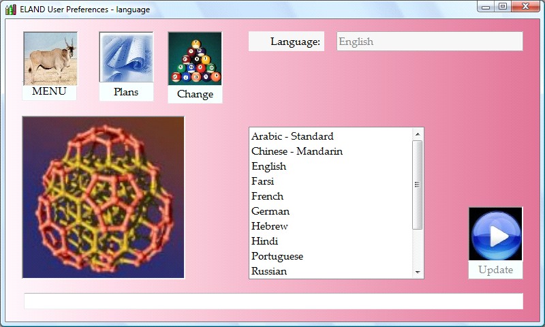Viewport: 545px width, 327px height.
Task: Pick Farsi from the language list
Action: 262,181
